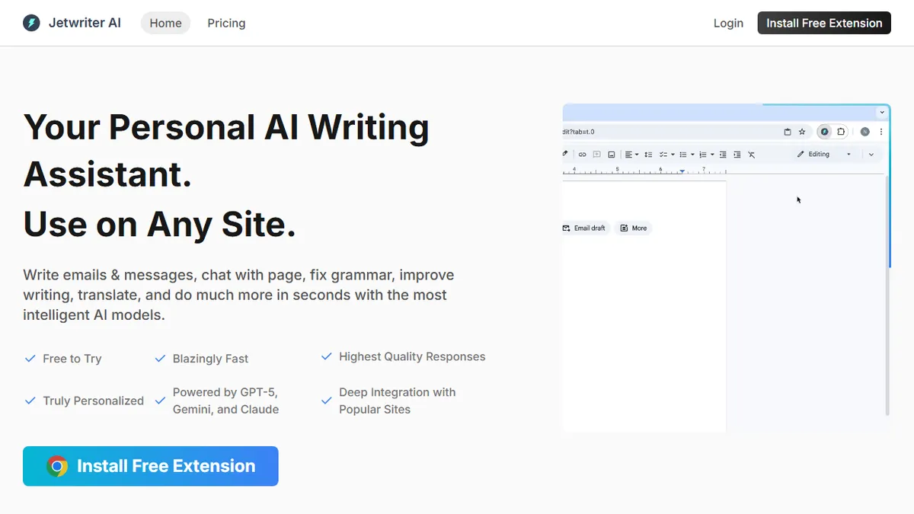Expand the checklist dropdown arrow in demo toolbar
Screen dimensions: 914x514
673,155
